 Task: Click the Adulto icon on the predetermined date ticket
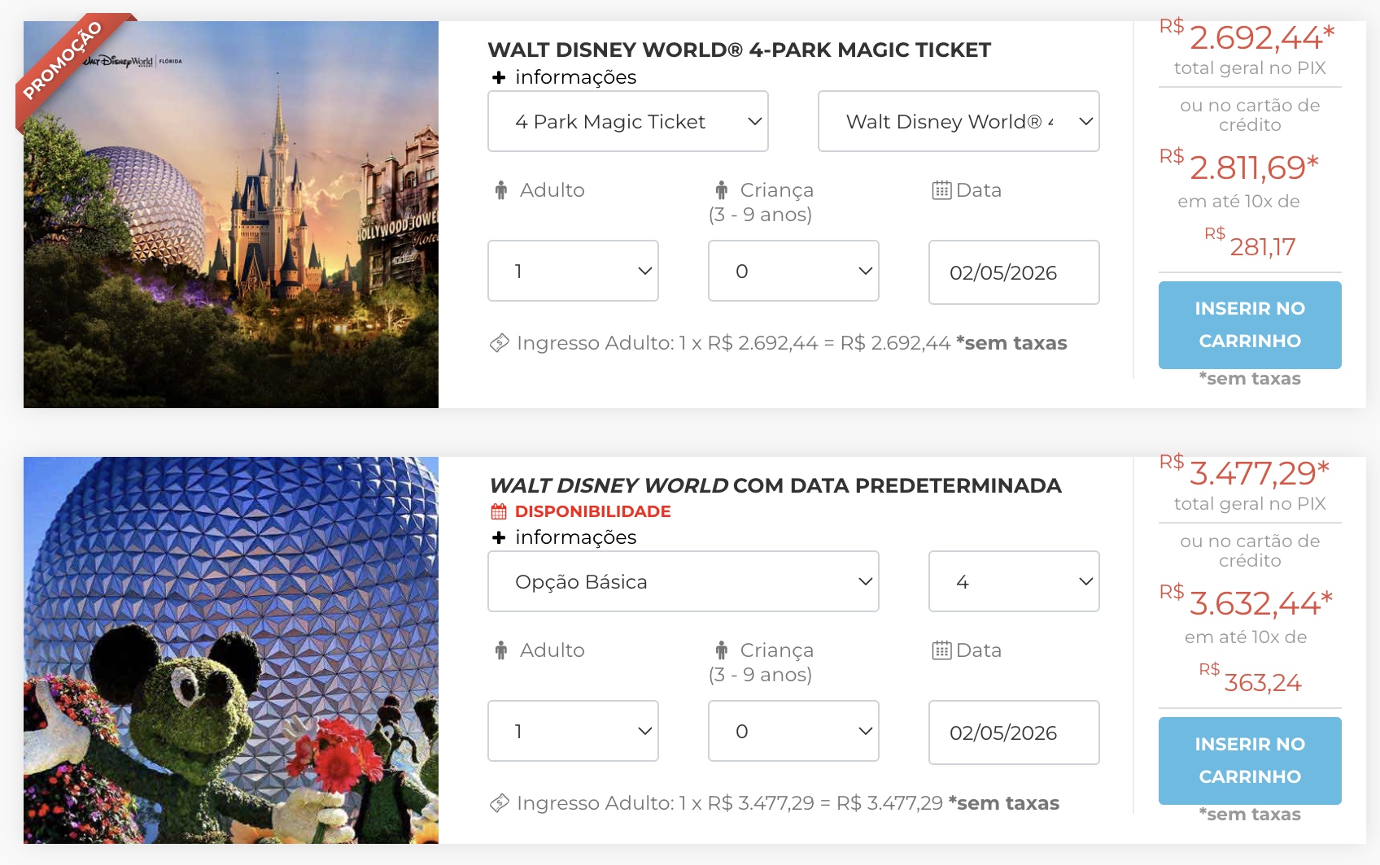pos(500,650)
